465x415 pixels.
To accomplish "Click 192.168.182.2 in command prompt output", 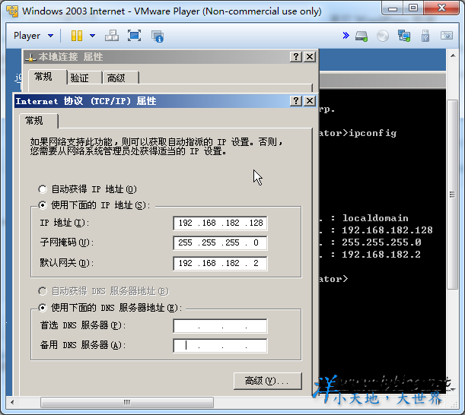I will 381,255.
